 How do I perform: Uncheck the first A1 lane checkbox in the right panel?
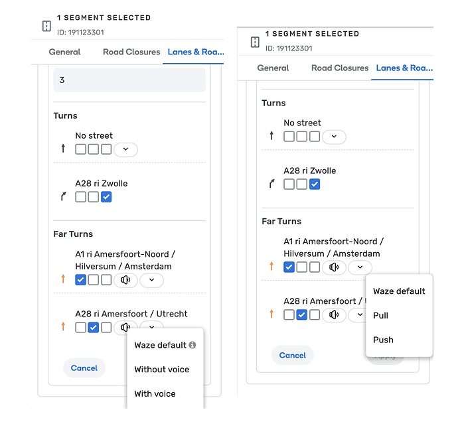click(x=289, y=267)
